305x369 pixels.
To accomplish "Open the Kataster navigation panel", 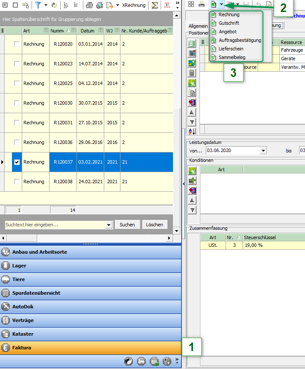I will [x=91, y=334].
